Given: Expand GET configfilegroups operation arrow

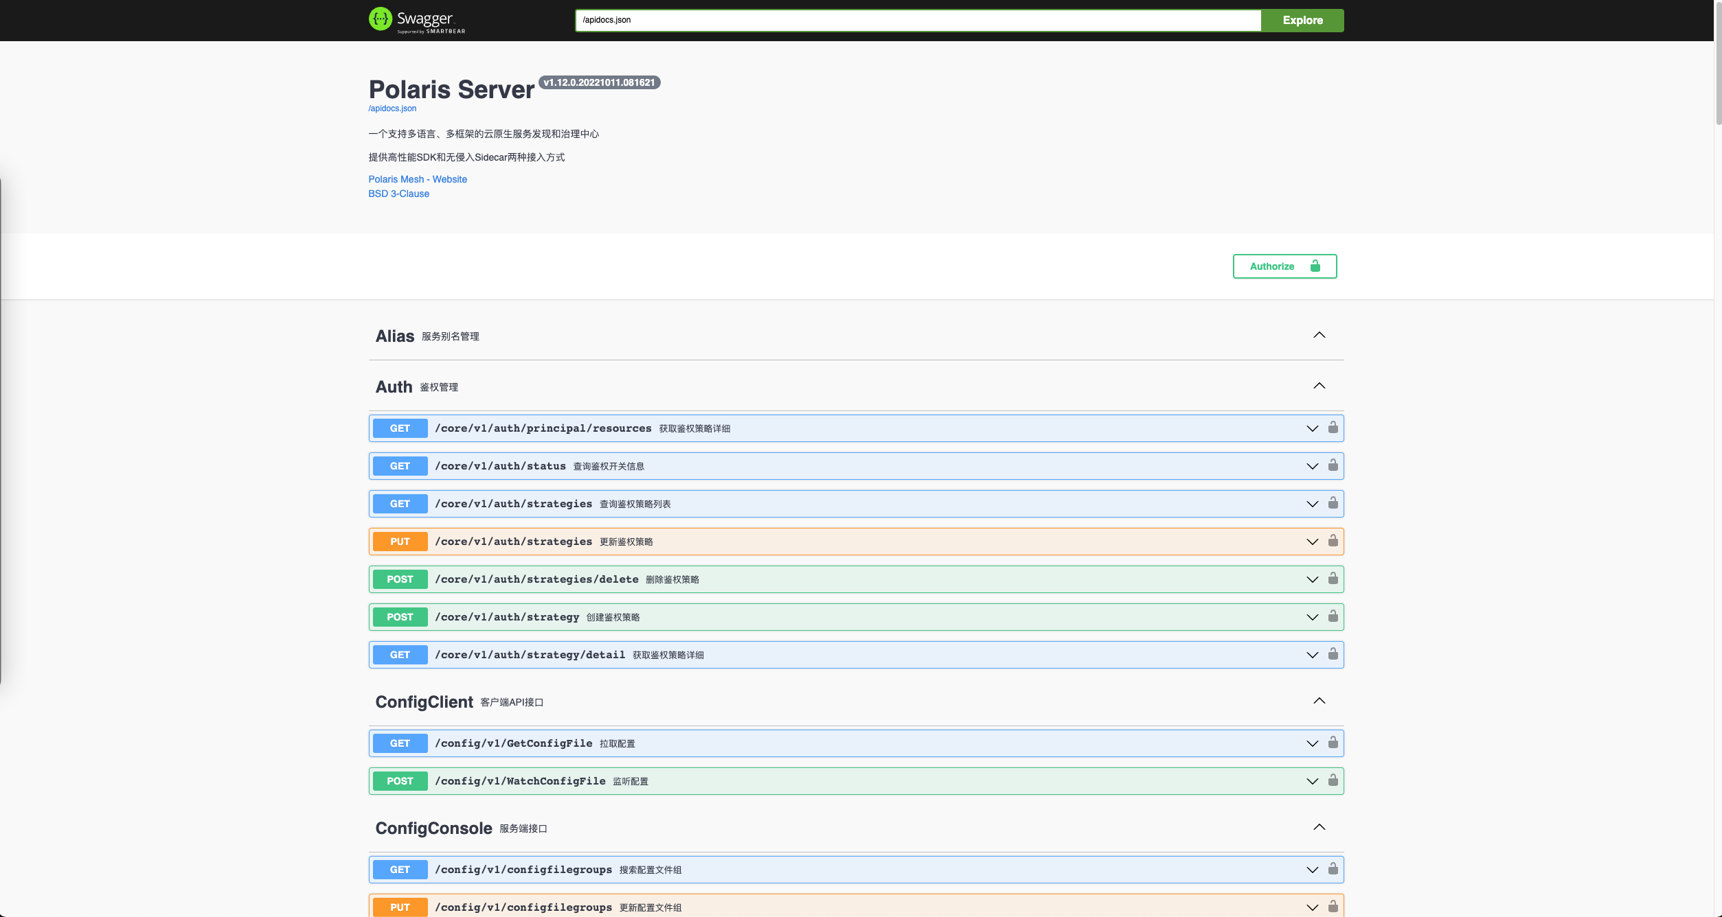Looking at the screenshot, I should click(x=1312, y=870).
